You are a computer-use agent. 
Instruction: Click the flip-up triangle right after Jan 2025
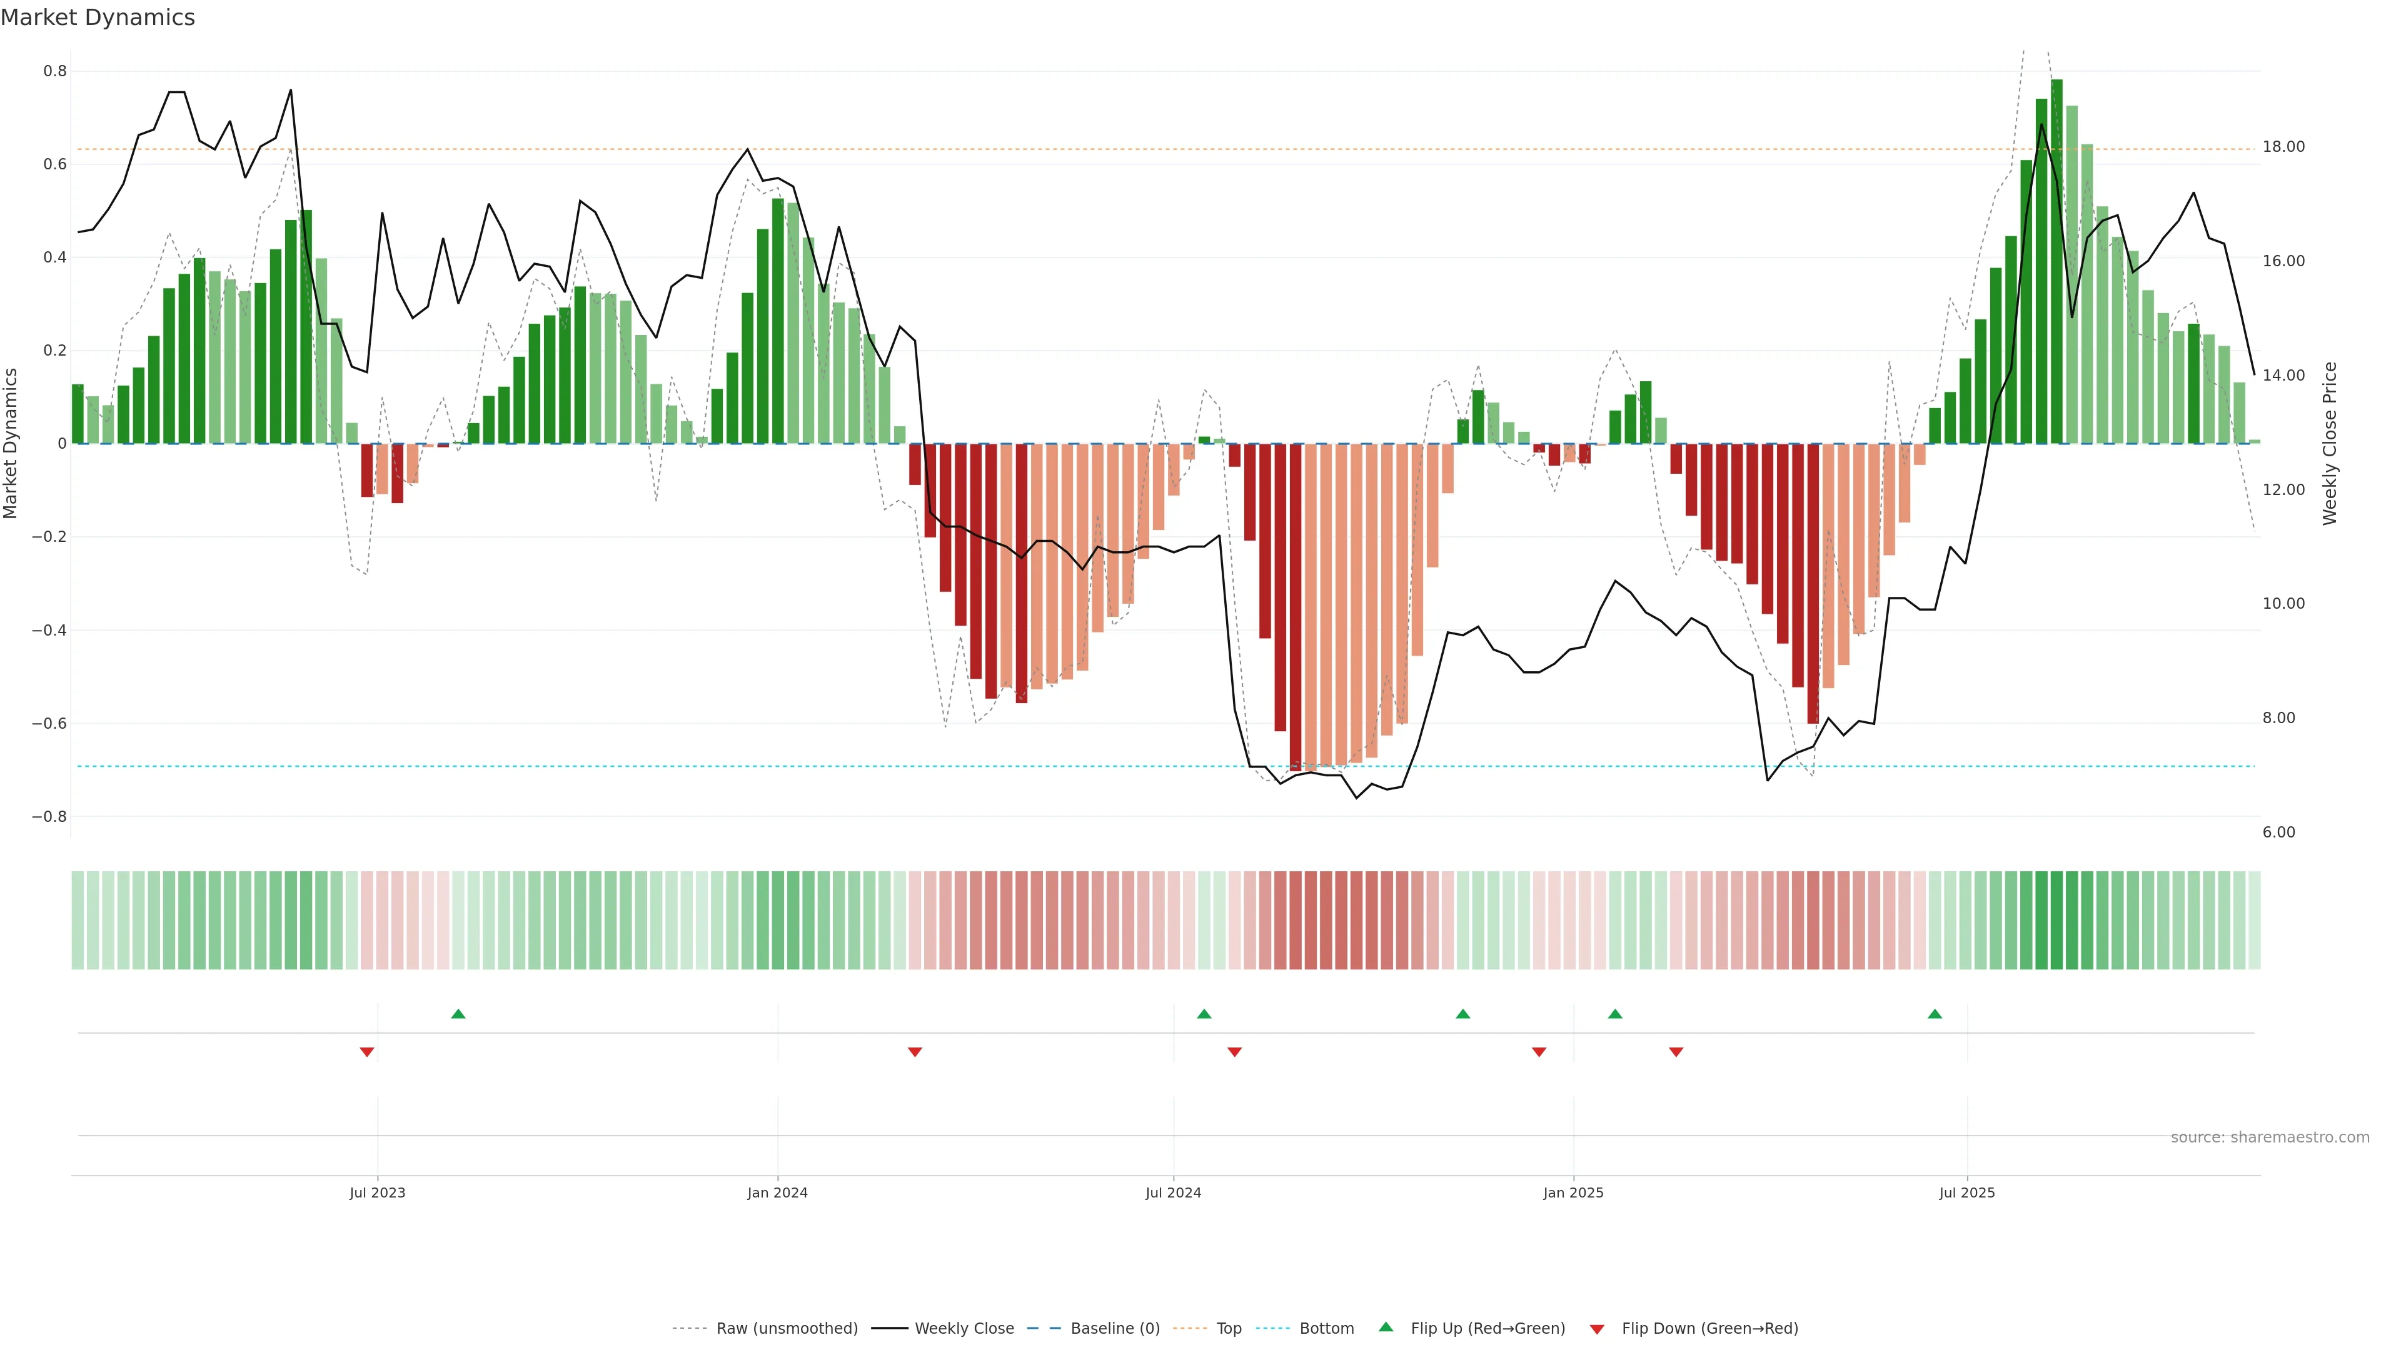coord(1615,1014)
